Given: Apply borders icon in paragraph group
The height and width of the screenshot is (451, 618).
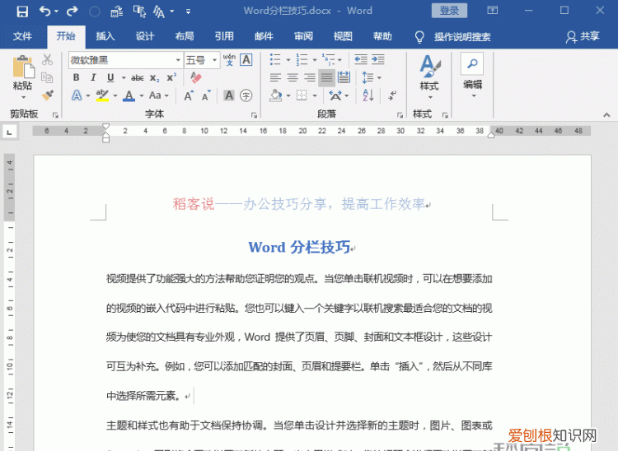Looking at the screenshot, I should pyautogui.click(x=302, y=95).
